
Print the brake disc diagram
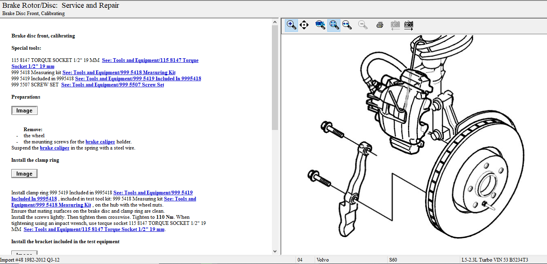pos(380,25)
